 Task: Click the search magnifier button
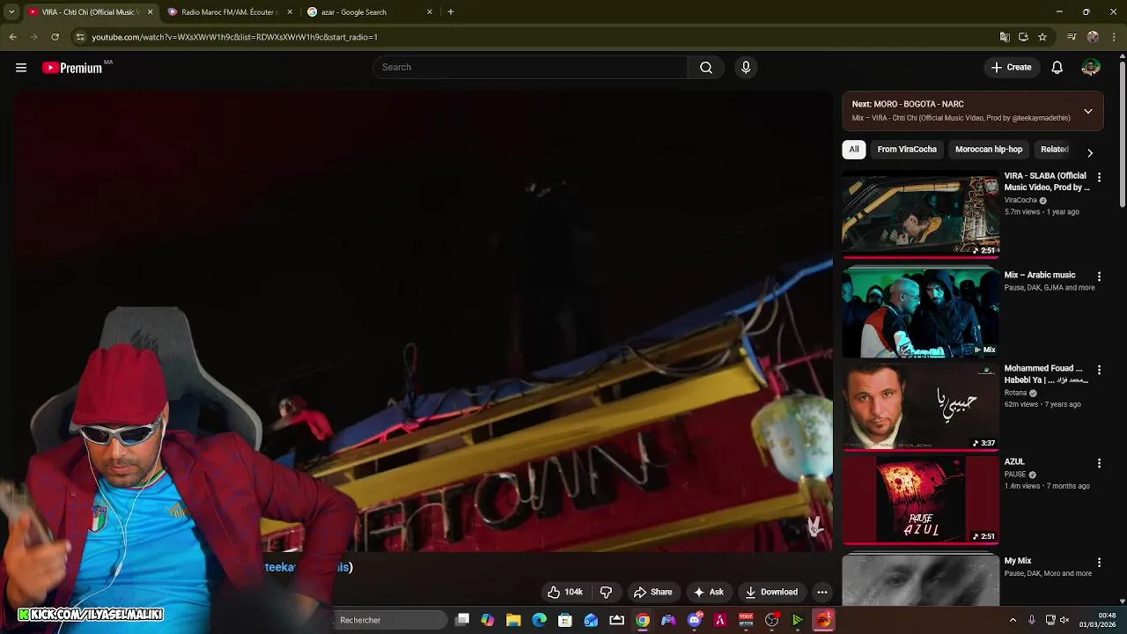coord(706,68)
